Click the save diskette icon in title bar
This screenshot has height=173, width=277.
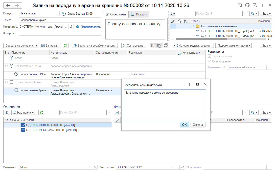[x=240, y=5]
